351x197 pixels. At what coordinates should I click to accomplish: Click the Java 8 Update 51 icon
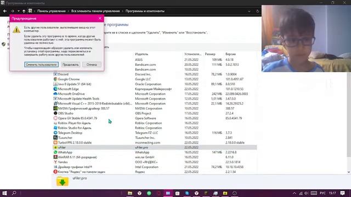pyautogui.click(x=55, y=84)
